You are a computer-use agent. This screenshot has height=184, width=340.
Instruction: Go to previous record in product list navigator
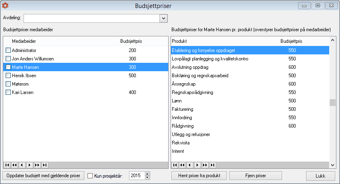(x=190, y=165)
